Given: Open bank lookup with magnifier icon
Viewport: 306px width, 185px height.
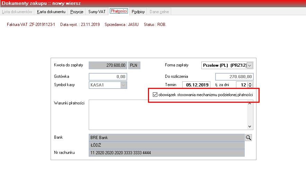Looking at the screenshot, I should click(x=248, y=138).
